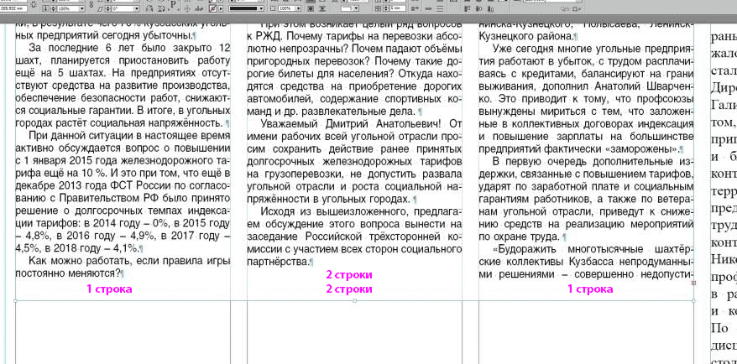Open the opacity slider arrow
737x364 pixels.
[x=299, y=8]
